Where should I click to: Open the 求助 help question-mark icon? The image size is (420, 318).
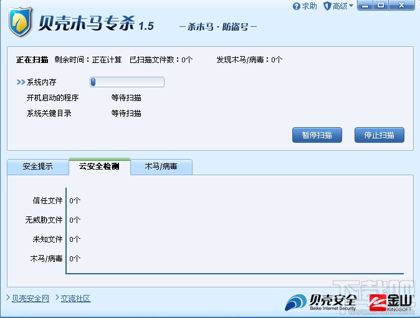click(296, 6)
